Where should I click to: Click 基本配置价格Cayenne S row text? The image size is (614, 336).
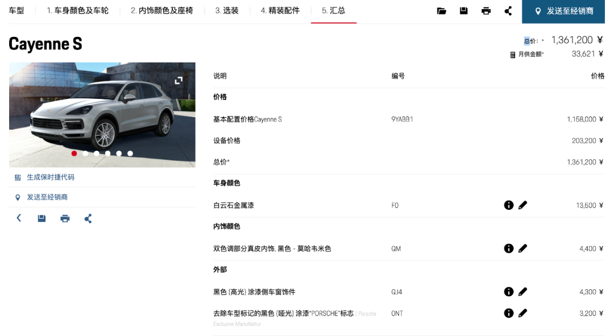247,119
